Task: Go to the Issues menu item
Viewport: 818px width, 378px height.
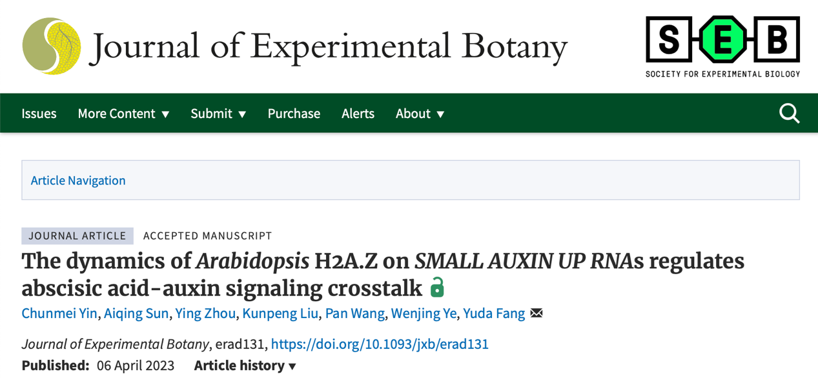Action: click(x=39, y=114)
